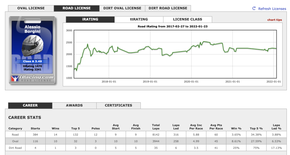This screenshot has width=290, height=155.
Task: Click Dirt Road laps led 17.13%
Action: pos(276,148)
